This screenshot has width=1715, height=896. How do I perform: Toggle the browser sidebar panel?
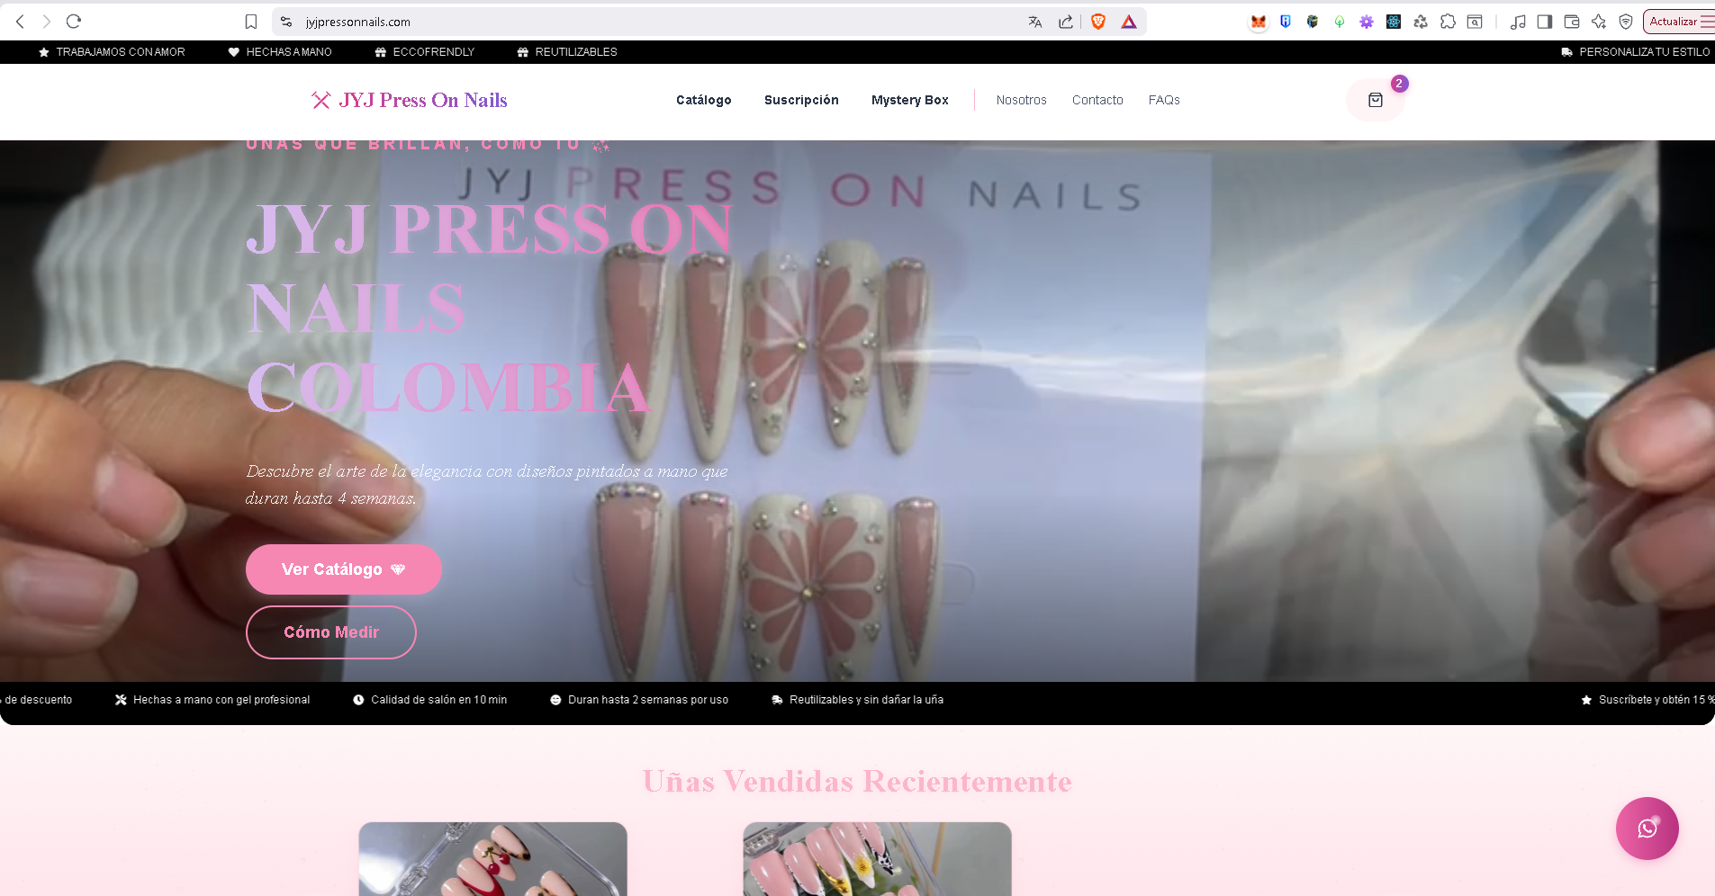click(x=1545, y=22)
